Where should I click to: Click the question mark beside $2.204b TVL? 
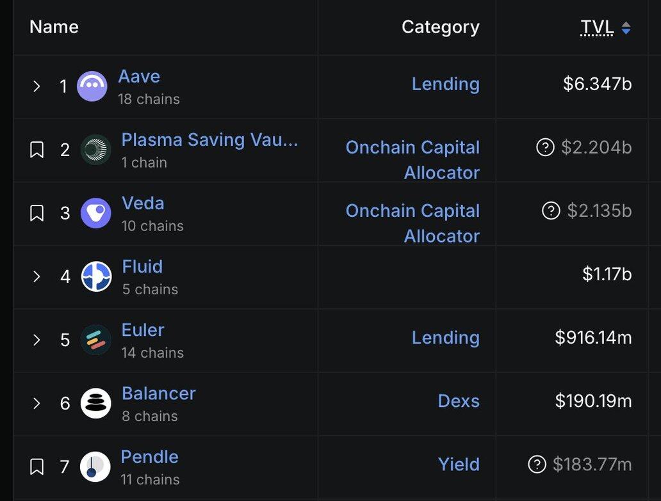(545, 148)
